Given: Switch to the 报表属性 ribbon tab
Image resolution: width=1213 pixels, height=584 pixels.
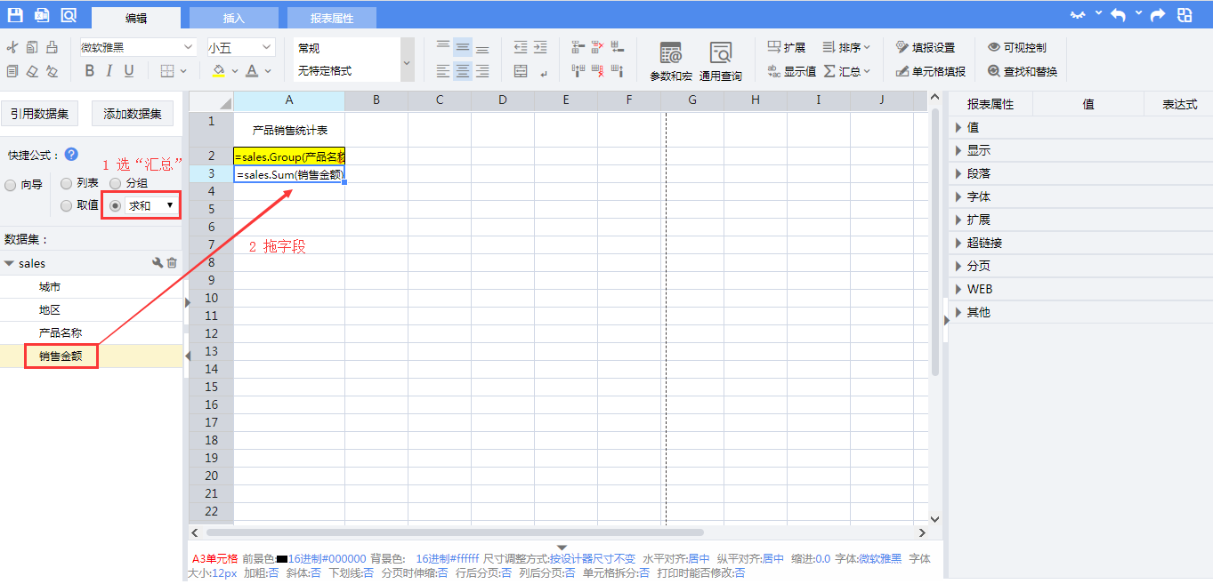Looking at the screenshot, I should tap(331, 18).
